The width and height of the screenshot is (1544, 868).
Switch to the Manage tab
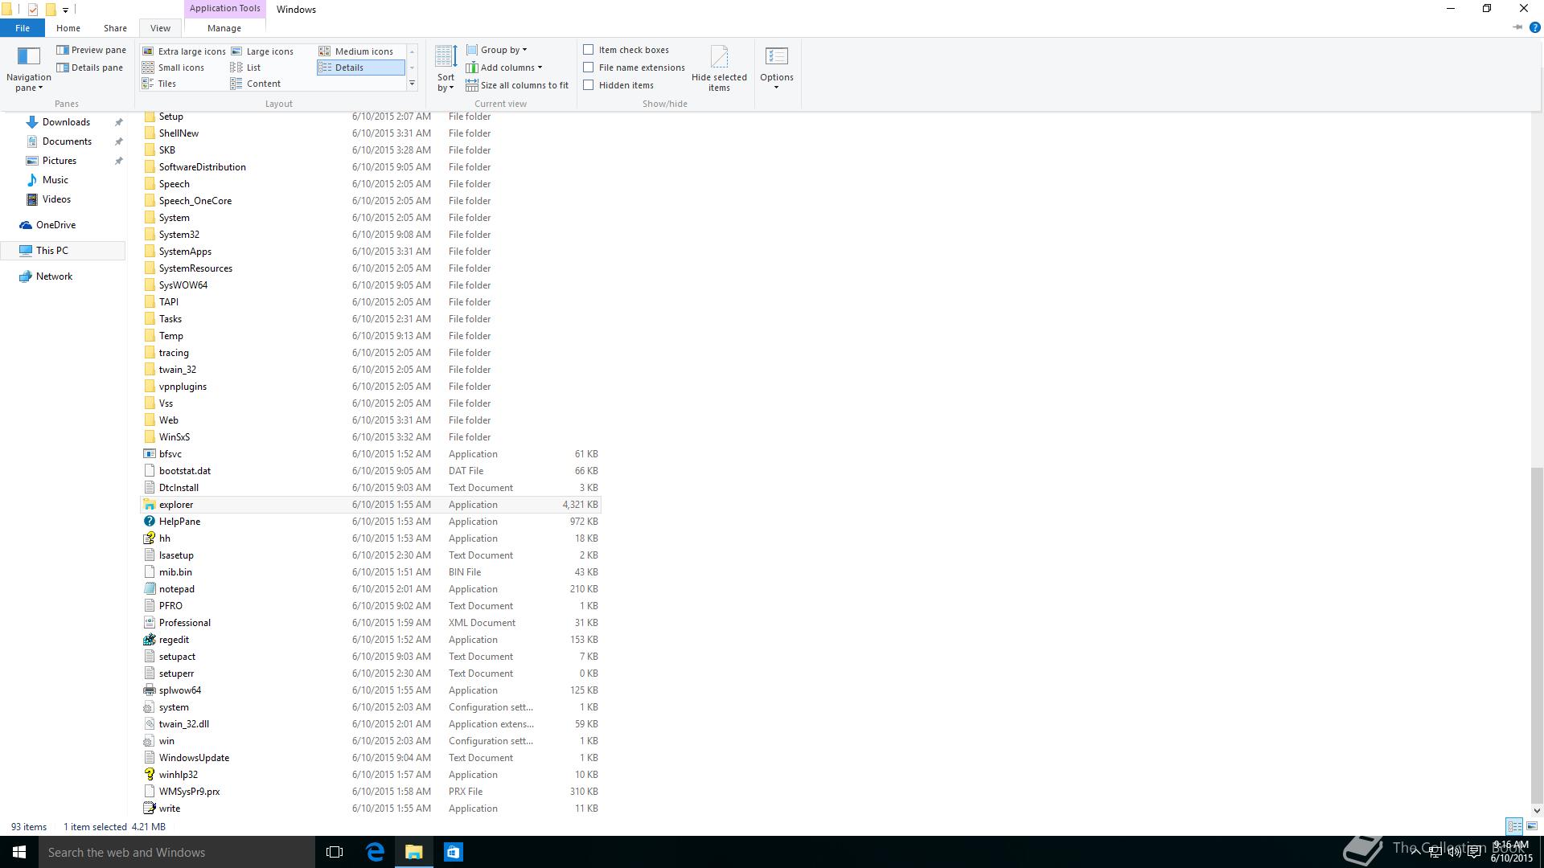coord(224,28)
